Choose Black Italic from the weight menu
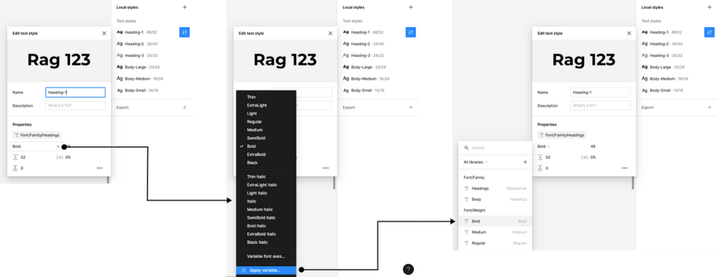Image resolution: width=717 pixels, height=277 pixels. [x=266, y=243]
